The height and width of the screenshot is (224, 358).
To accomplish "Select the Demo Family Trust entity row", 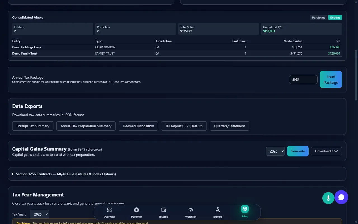I will pos(177,53).
